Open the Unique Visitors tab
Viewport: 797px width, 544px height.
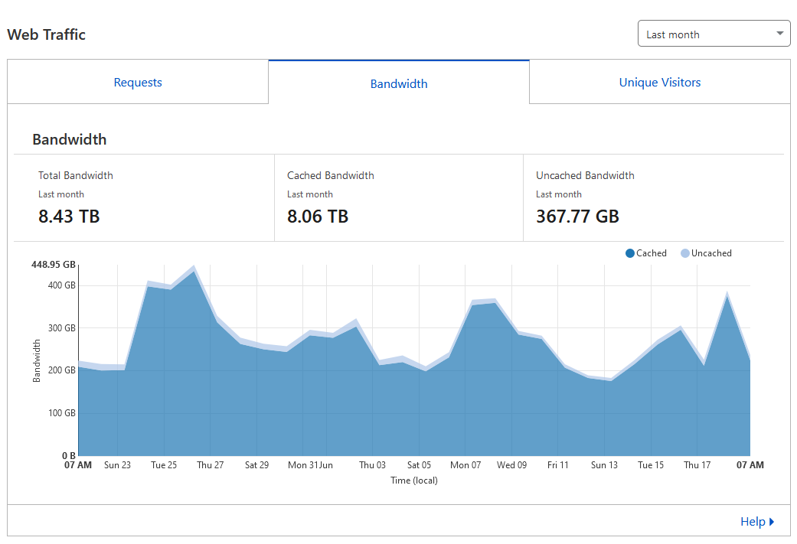tap(660, 83)
